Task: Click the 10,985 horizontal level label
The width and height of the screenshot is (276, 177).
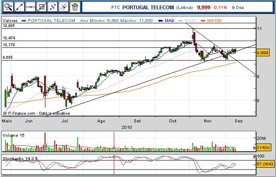Action: pyautogui.click(x=9, y=26)
